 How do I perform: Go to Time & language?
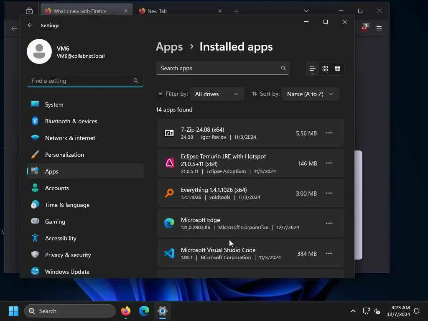(85, 205)
